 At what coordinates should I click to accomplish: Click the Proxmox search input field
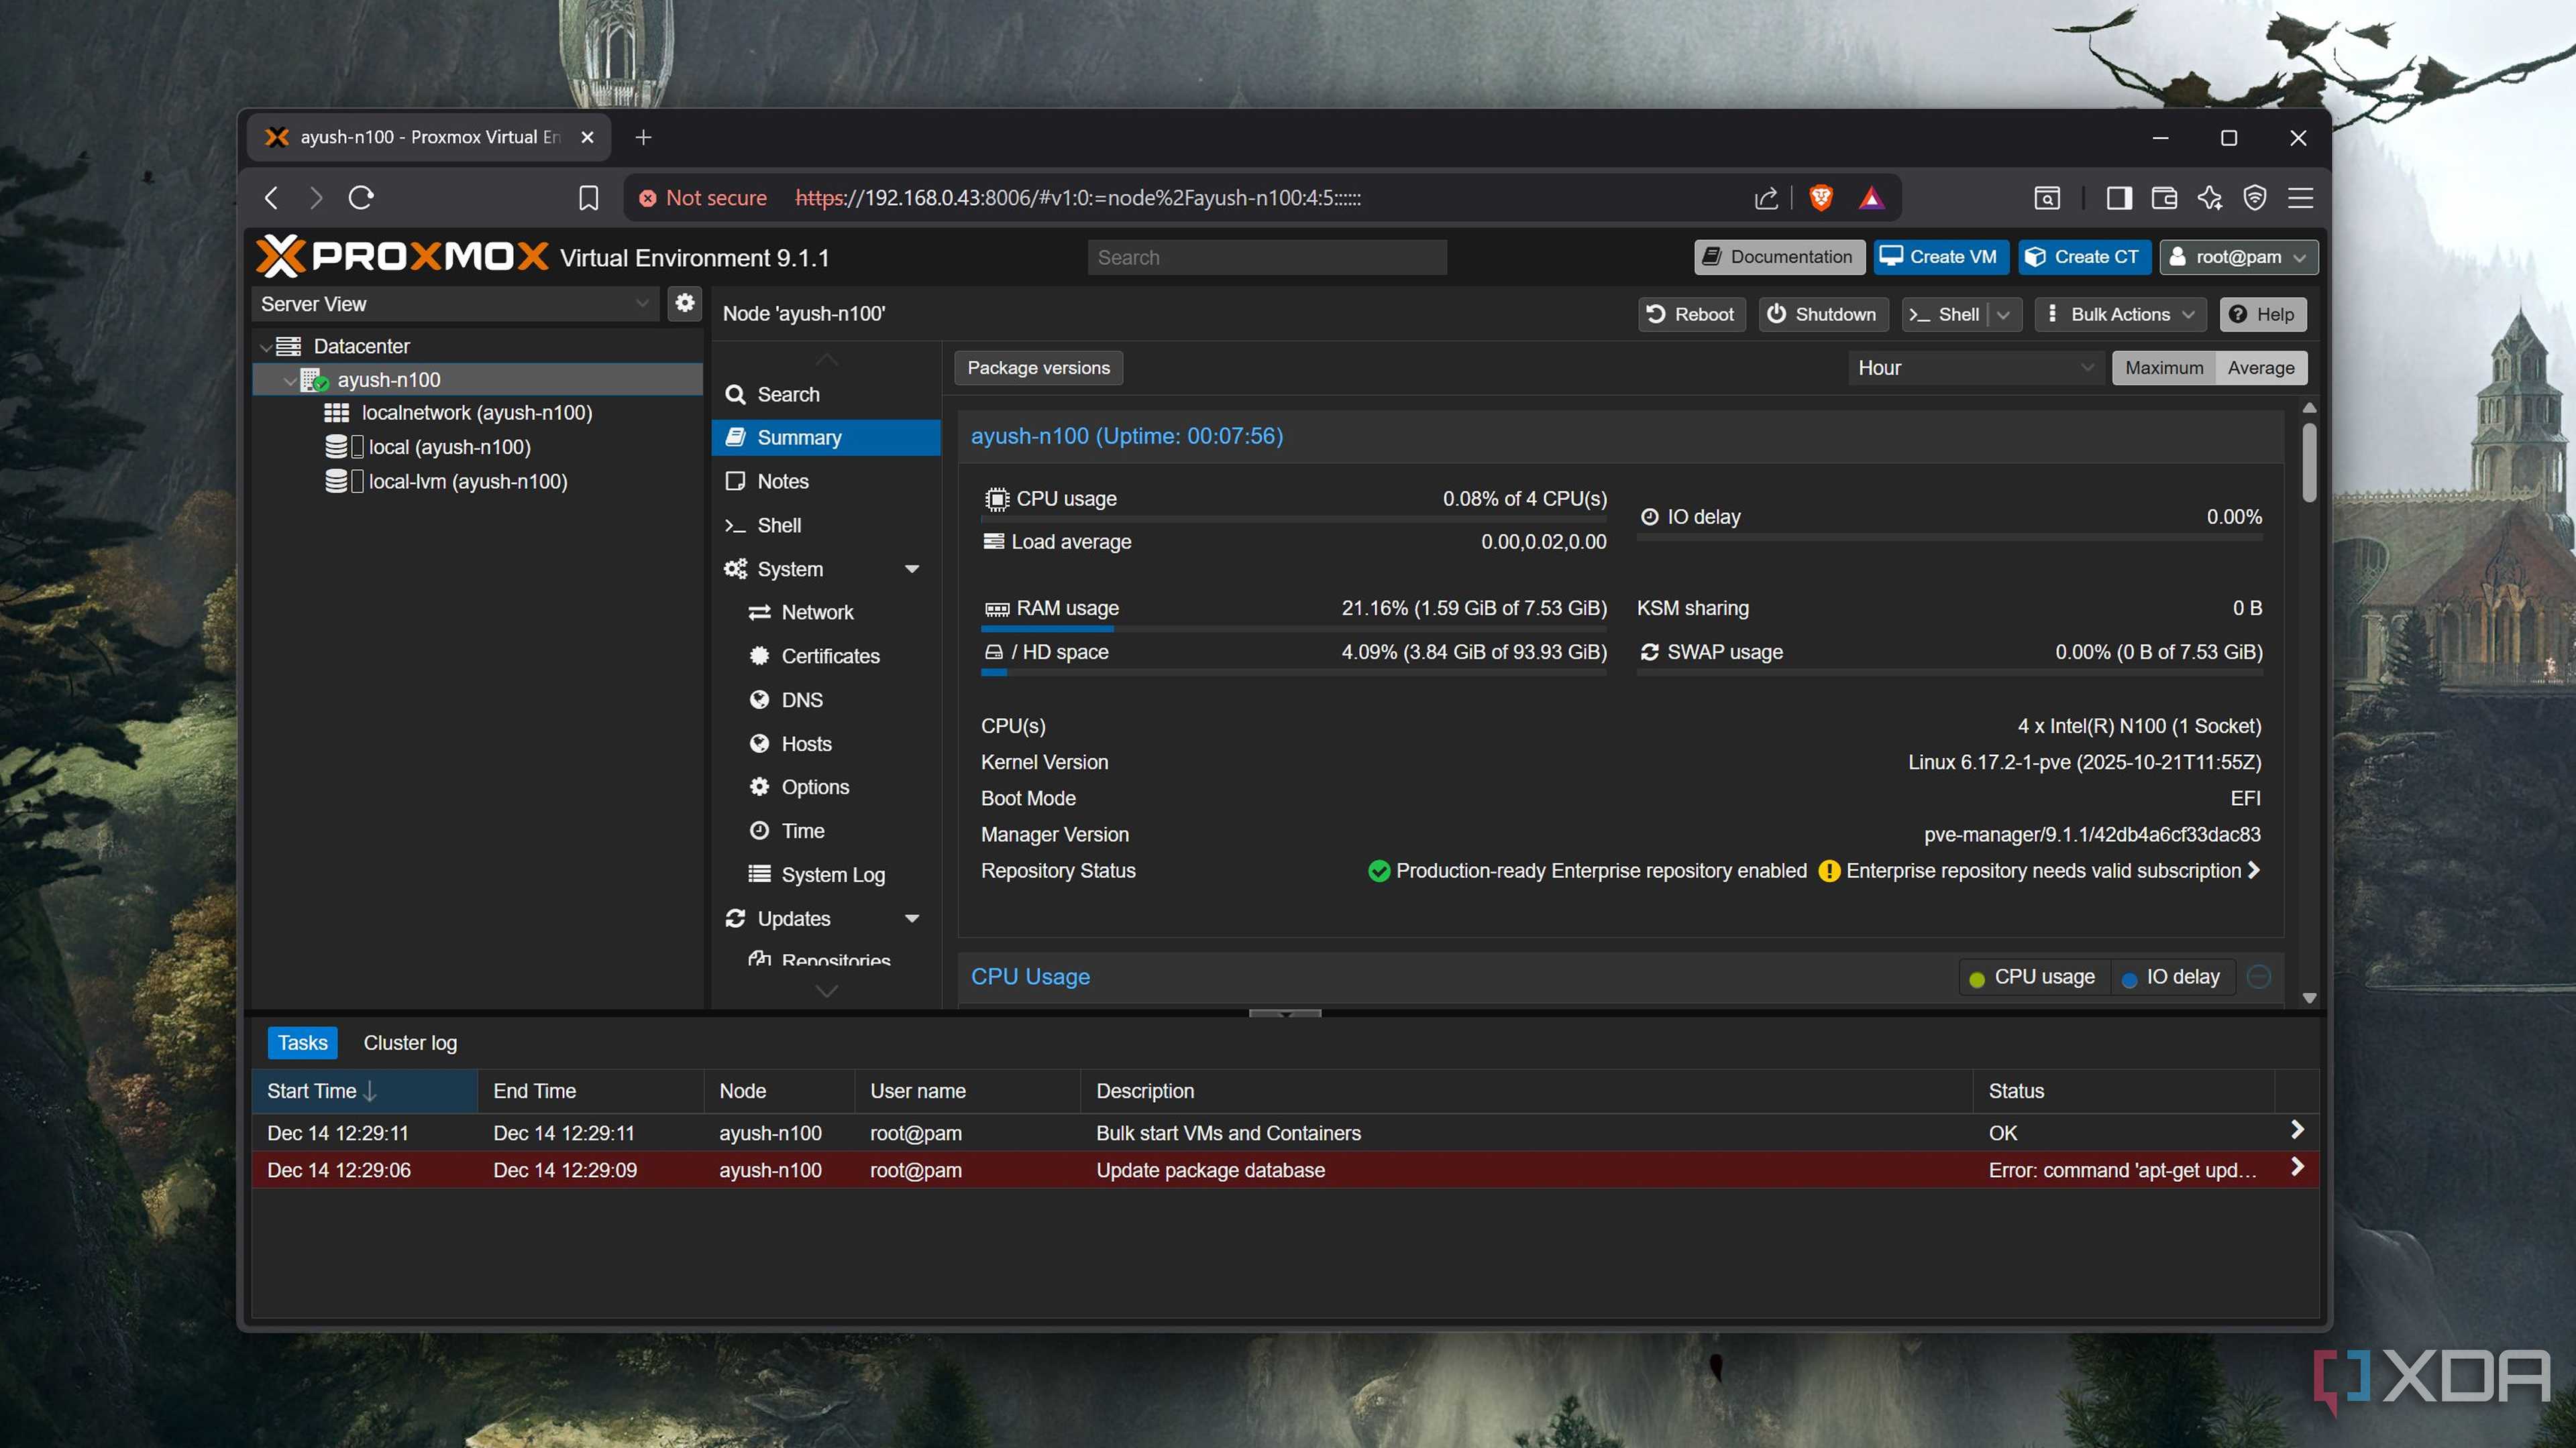click(1266, 257)
